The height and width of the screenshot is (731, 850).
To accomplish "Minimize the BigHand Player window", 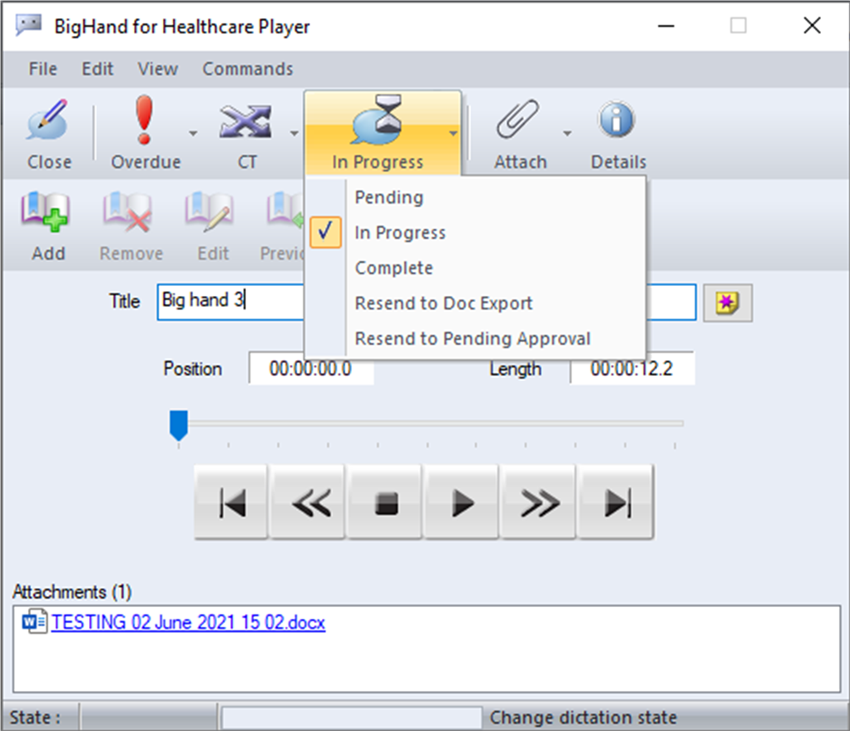I will pos(665,26).
